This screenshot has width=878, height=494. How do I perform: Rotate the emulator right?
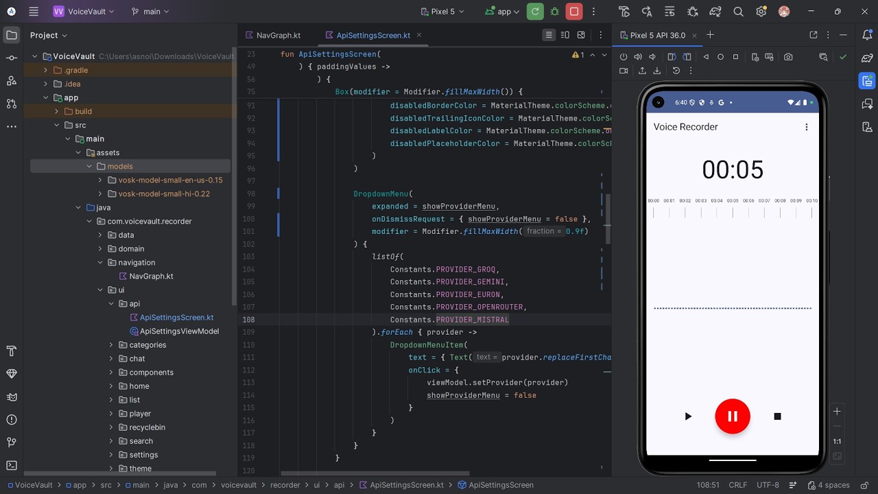(x=687, y=57)
